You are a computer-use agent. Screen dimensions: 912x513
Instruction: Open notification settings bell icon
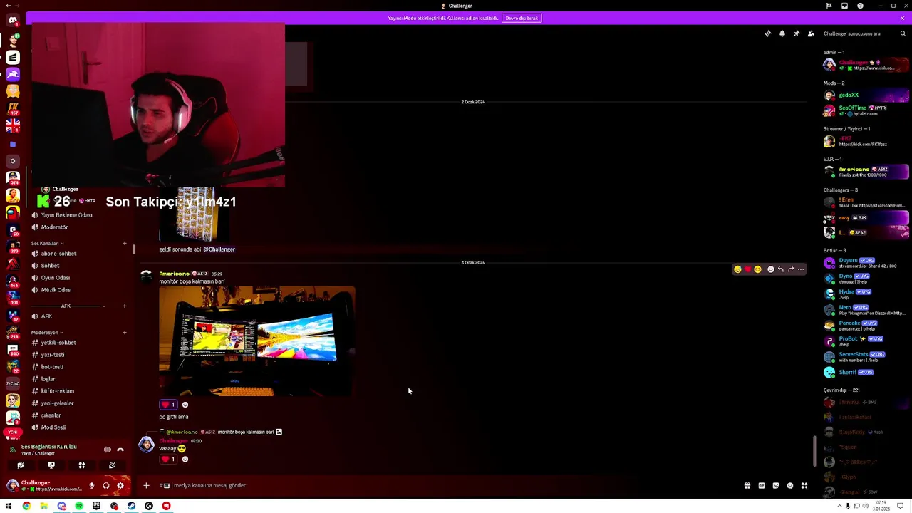(x=782, y=33)
